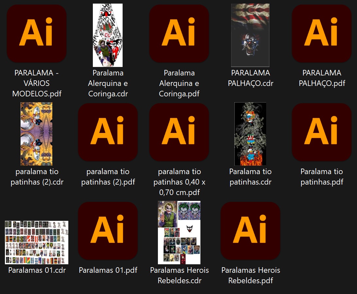
Task: Click Paralama tio patinhas.cdr money thumbnail
Action: pos(250,134)
